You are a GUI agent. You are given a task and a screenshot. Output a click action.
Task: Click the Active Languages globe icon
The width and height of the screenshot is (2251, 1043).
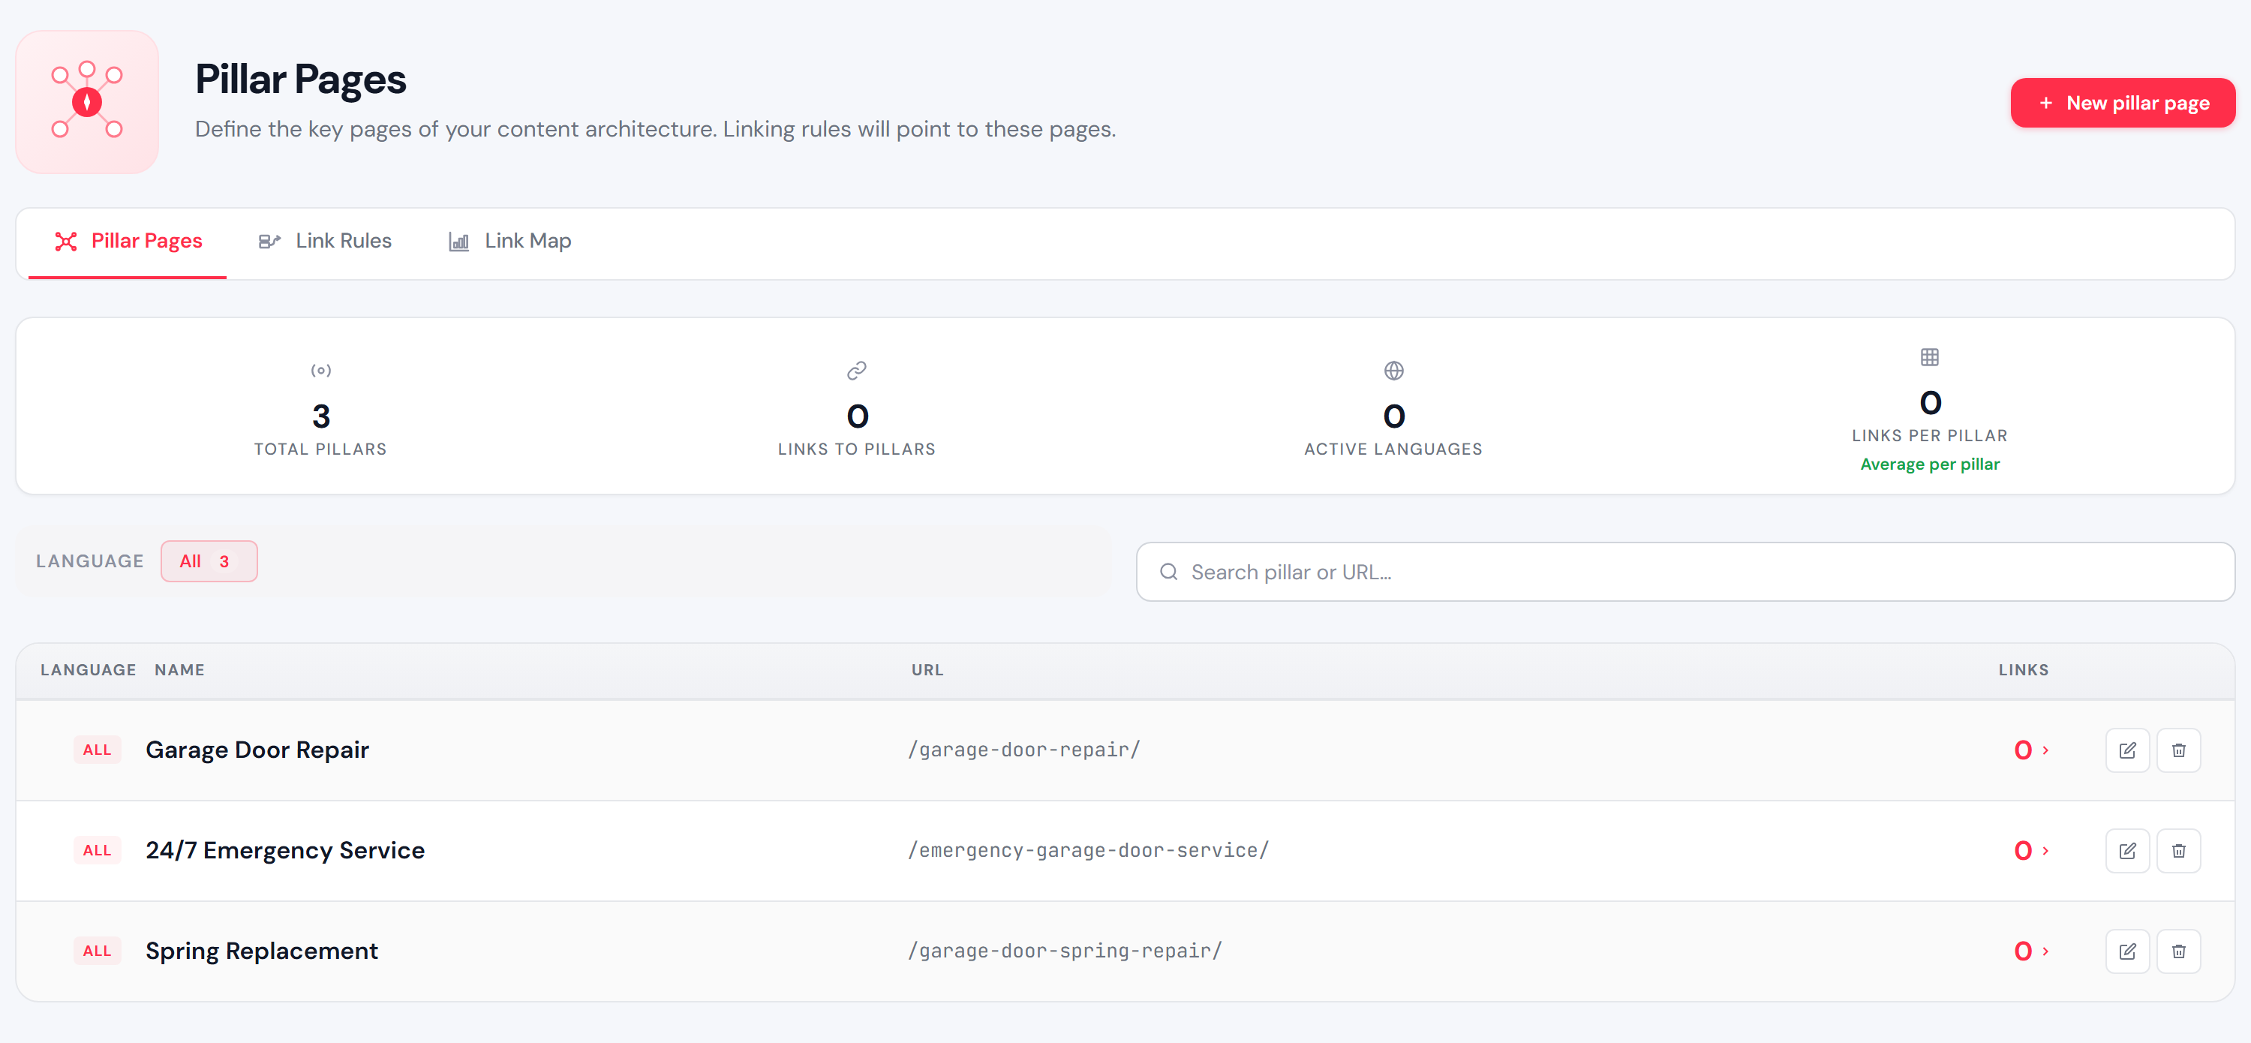point(1394,371)
